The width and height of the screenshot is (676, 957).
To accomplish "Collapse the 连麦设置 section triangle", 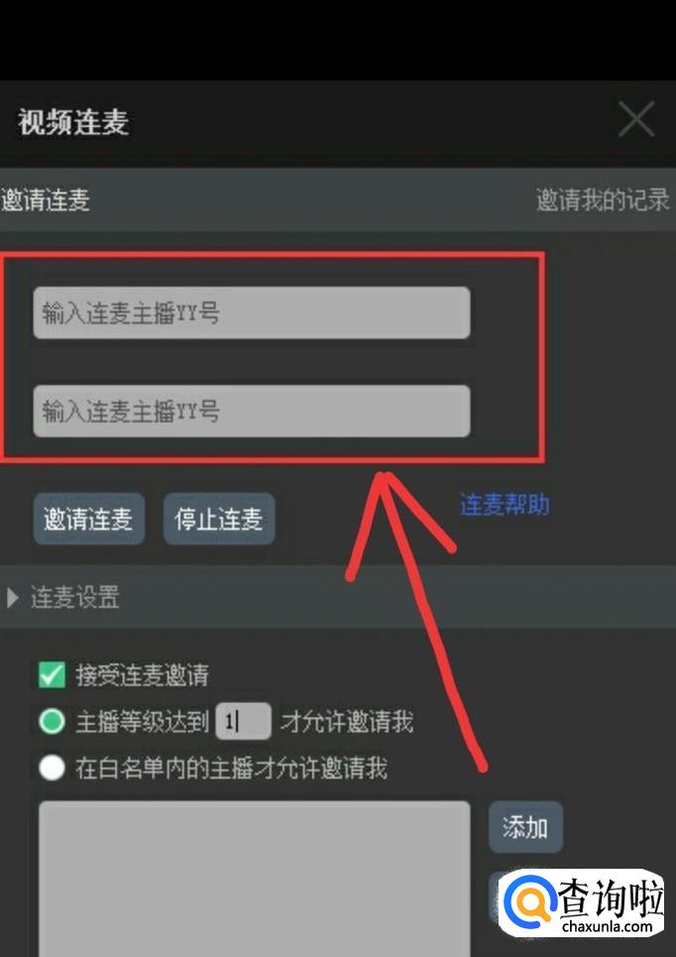I will click(x=12, y=598).
